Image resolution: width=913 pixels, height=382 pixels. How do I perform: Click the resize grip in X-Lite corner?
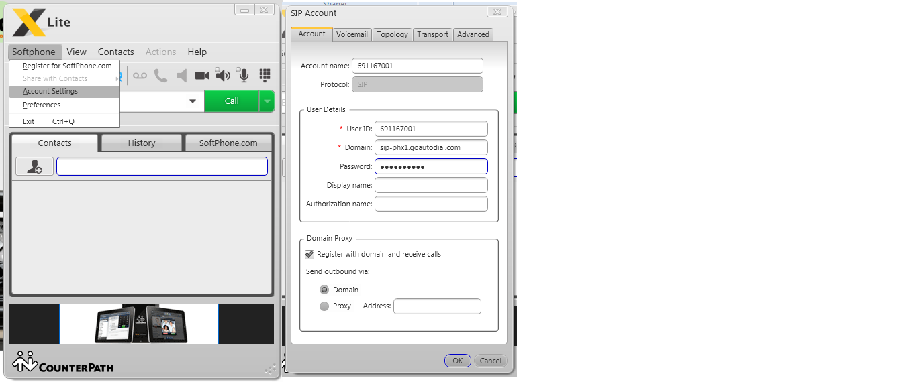click(x=271, y=369)
